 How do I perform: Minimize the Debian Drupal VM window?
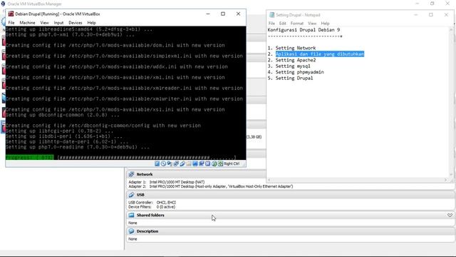pos(208,14)
